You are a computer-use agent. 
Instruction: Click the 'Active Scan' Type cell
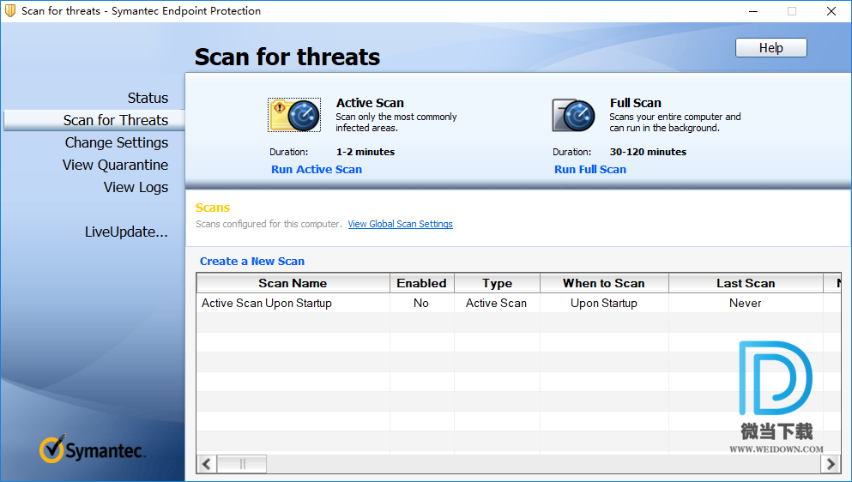click(496, 303)
